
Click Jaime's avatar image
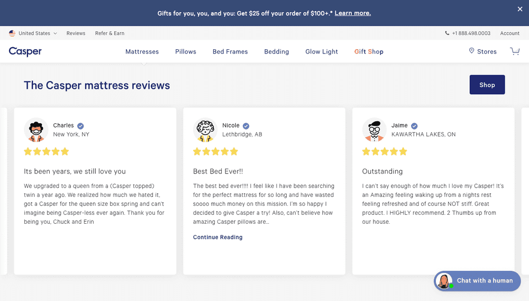point(375,130)
